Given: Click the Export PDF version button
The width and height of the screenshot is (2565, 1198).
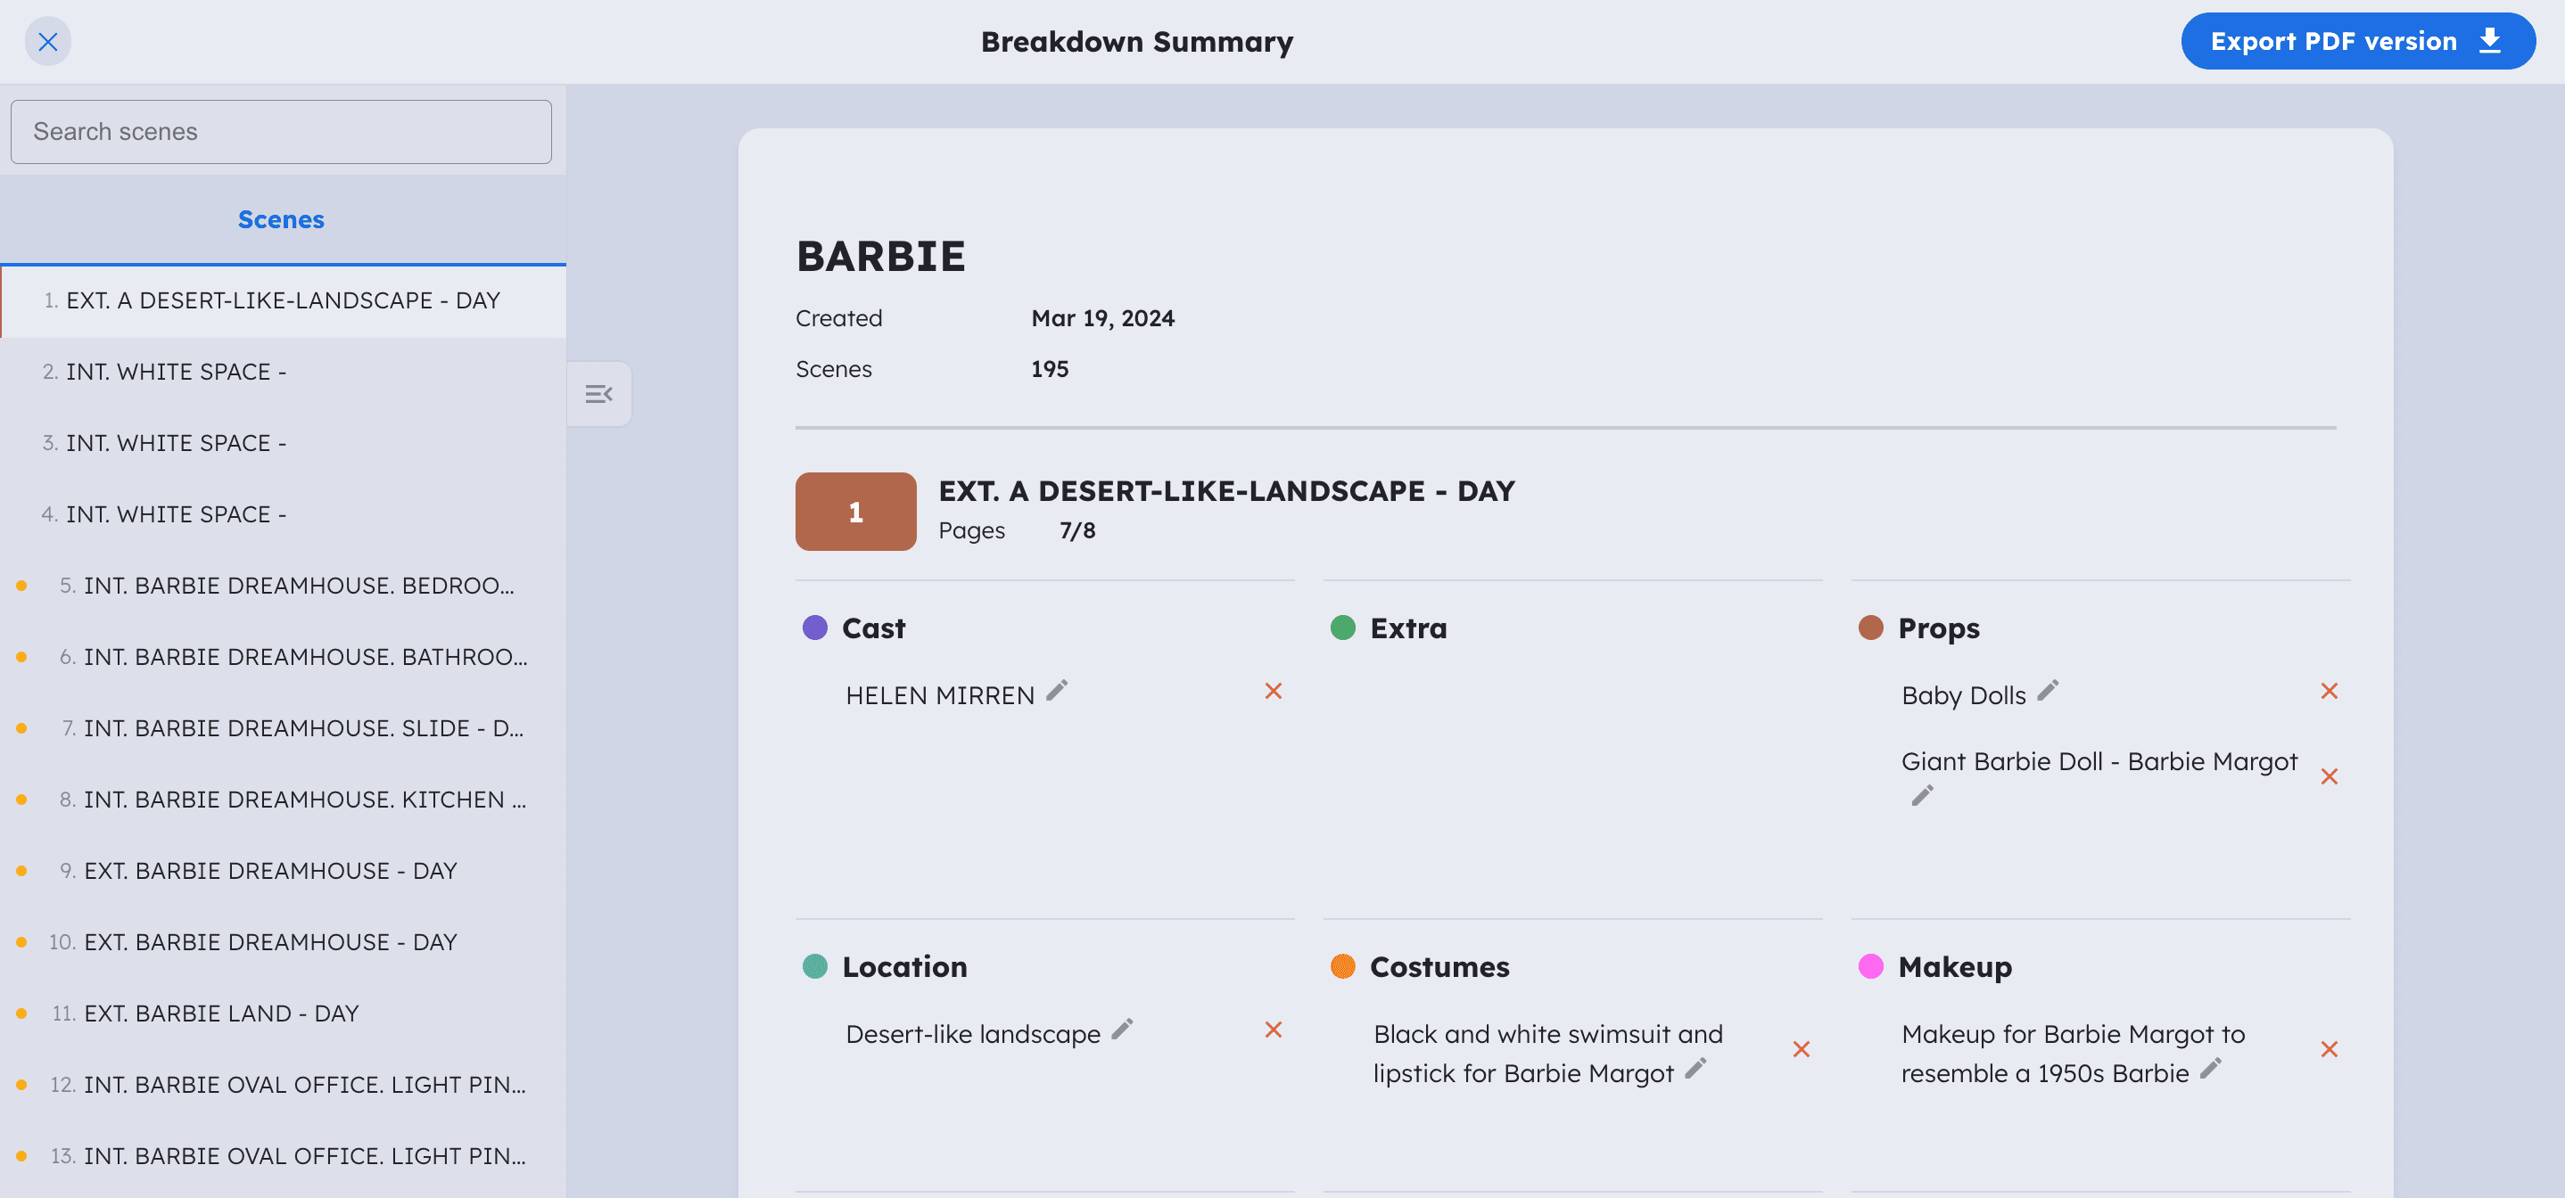Looking at the screenshot, I should click(2357, 41).
